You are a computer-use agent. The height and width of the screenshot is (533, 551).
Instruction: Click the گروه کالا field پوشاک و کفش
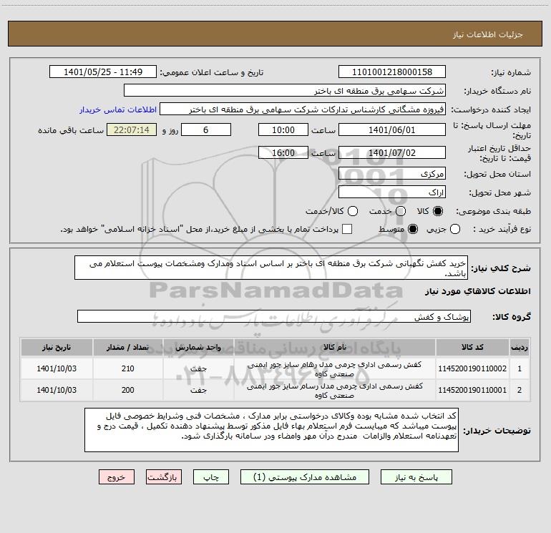pos(274,316)
